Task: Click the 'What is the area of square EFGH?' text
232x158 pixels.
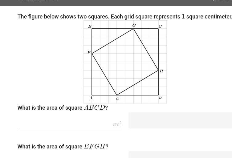Action: [x=63, y=147]
